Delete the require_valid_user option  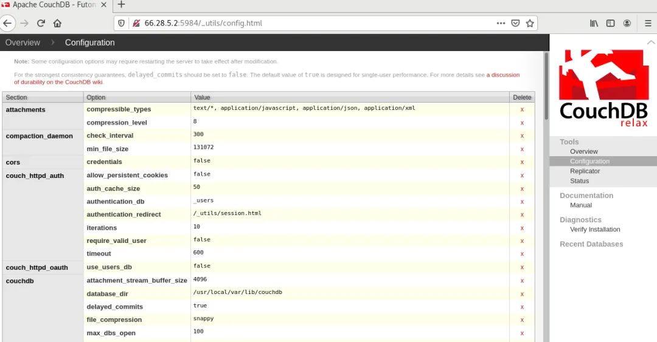click(x=522, y=241)
